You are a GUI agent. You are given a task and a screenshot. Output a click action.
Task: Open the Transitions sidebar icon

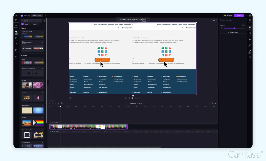coord(16,51)
